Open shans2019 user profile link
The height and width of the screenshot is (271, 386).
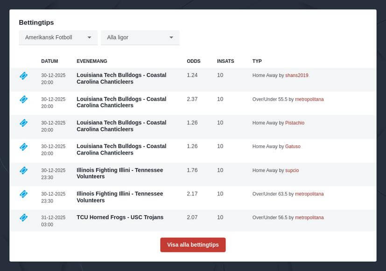(297, 75)
